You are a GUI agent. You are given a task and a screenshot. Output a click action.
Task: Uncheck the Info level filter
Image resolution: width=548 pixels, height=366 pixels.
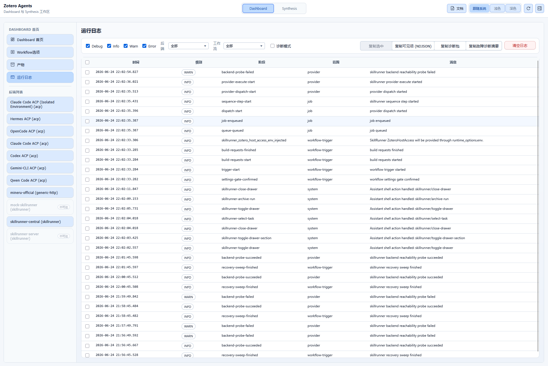[x=109, y=46]
